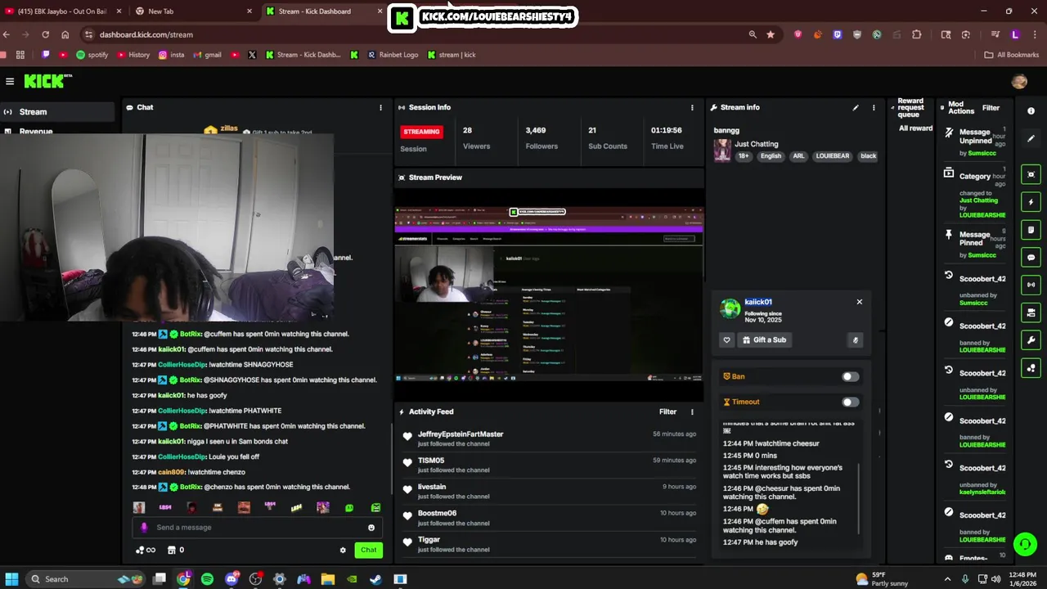Select Stream in the left sidebar
Image resolution: width=1047 pixels, height=589 pixels.
(x=57, y=112)
